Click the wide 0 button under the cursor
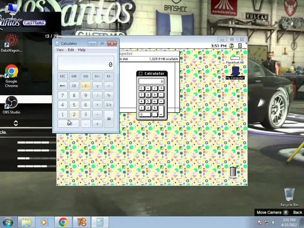Image resolution: width=304 pixels, height=228 pixels. 68,124
